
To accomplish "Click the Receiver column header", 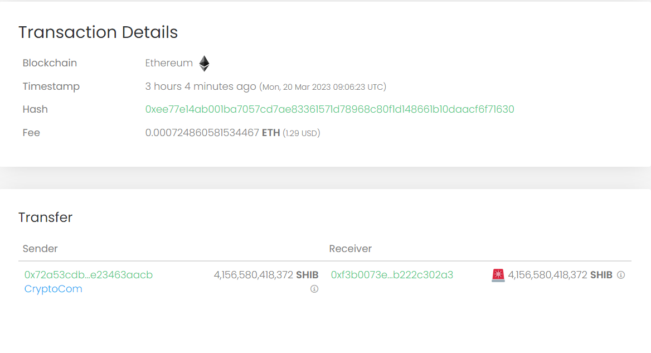I will click(x=351, y=249).
